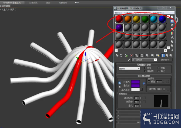Click the diffuse-specular color lock button
Image resolution: width=181 pixels, height=128 pixels.
(120, 87)
